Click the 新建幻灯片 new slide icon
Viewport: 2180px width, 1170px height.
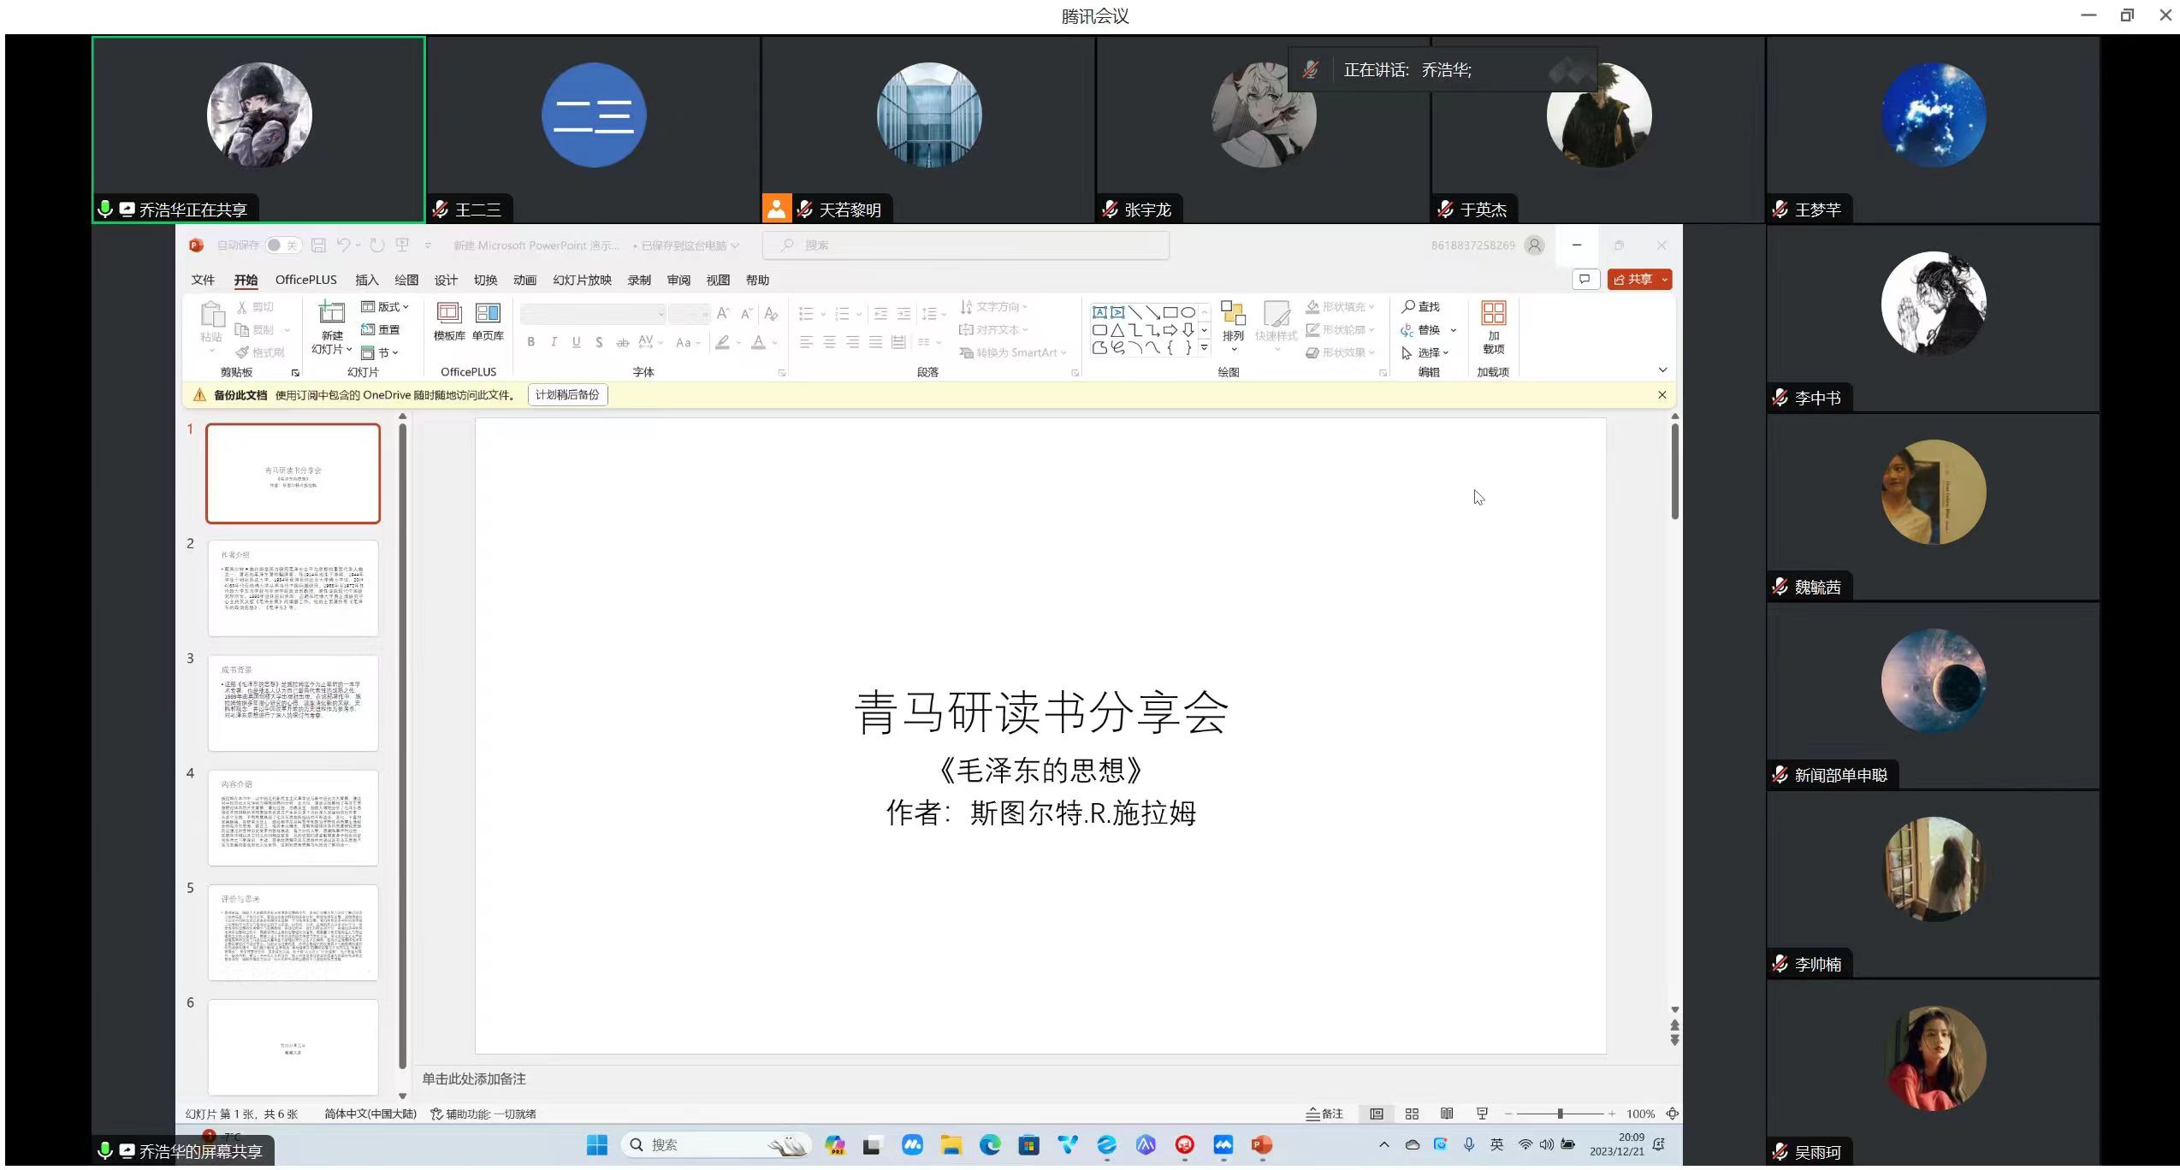[x=331, y=313]
